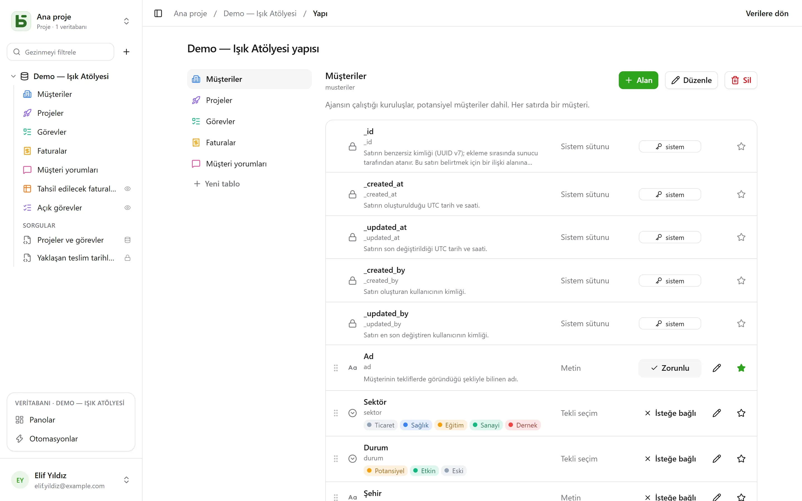Viewport: 802px width, 501px height.
Task: Open edit pencil for Sektör field
Action: coord(717,413)
